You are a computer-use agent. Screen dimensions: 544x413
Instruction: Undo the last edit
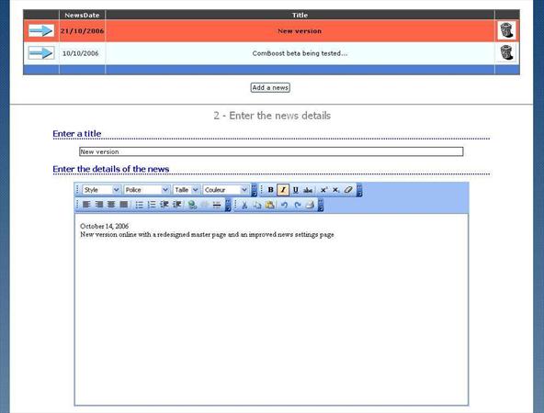[x=285, y=205]
